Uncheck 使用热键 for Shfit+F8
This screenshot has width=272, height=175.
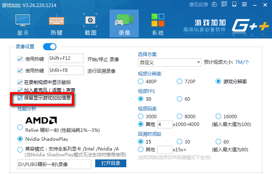click(20, 71)
